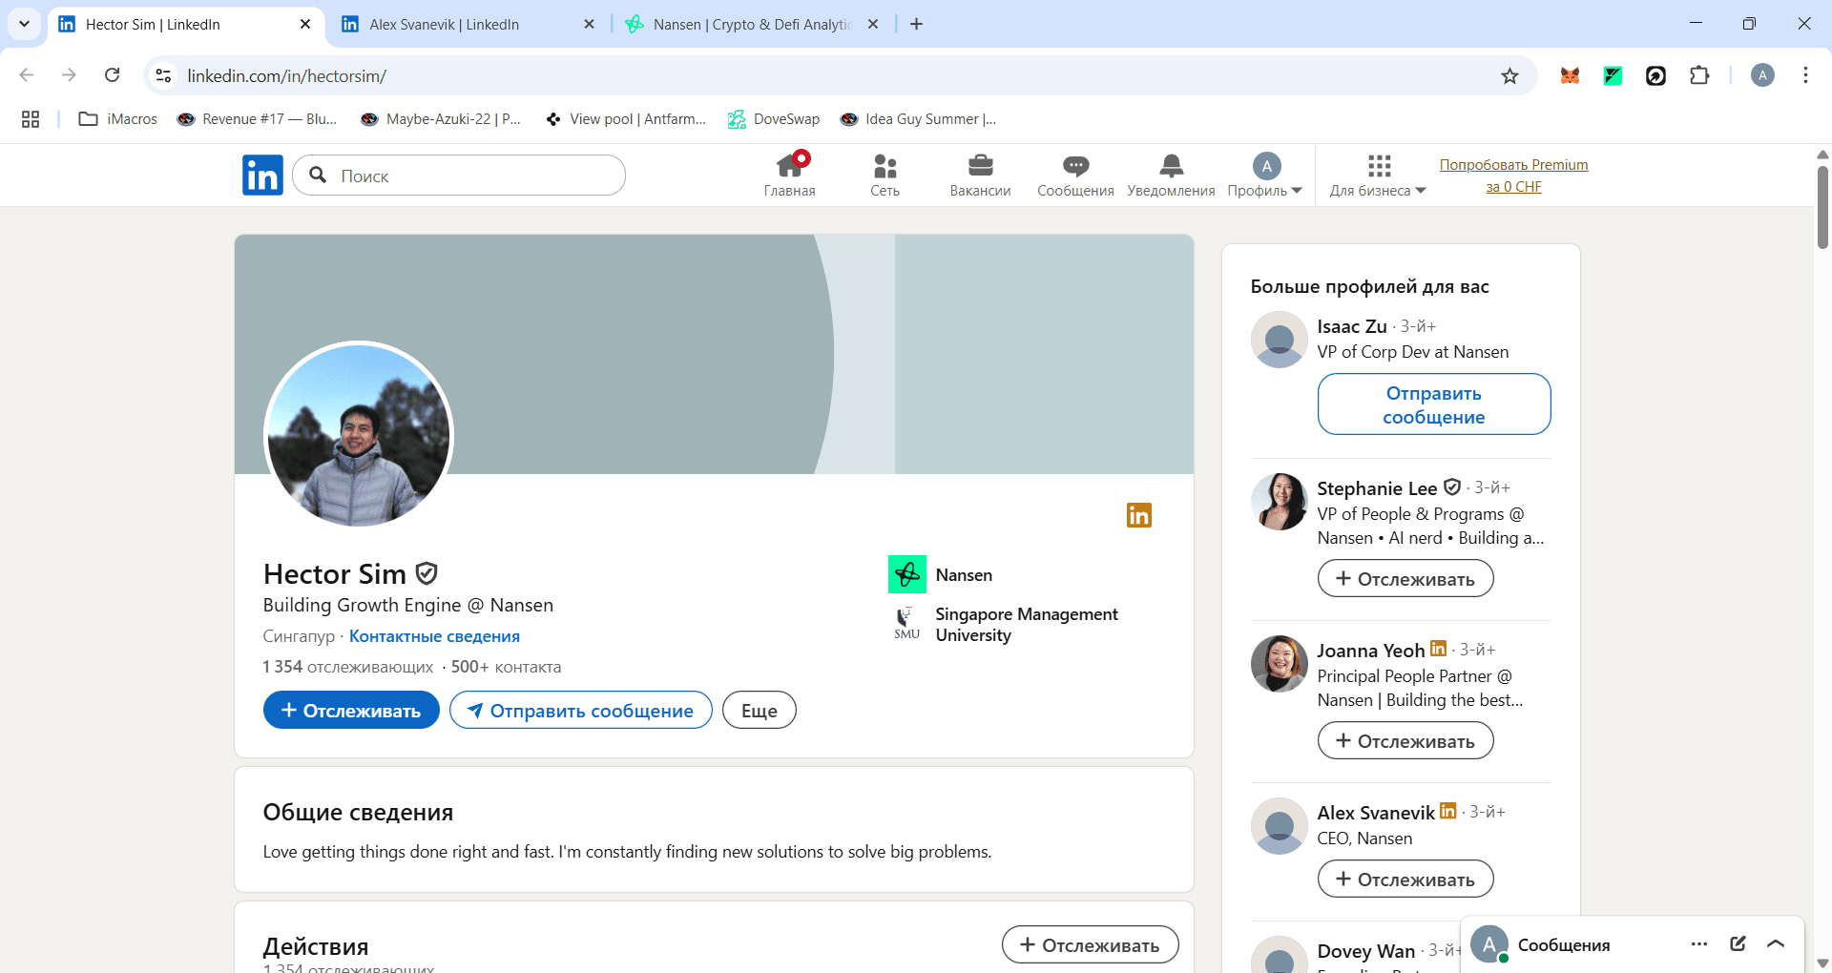Open a new browser tab
Viewport: 1832px width, 973px height.
click(x=916, y=24)
